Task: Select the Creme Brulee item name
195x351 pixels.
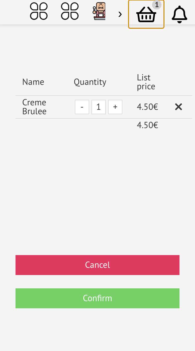Action: tap(34, 107)
